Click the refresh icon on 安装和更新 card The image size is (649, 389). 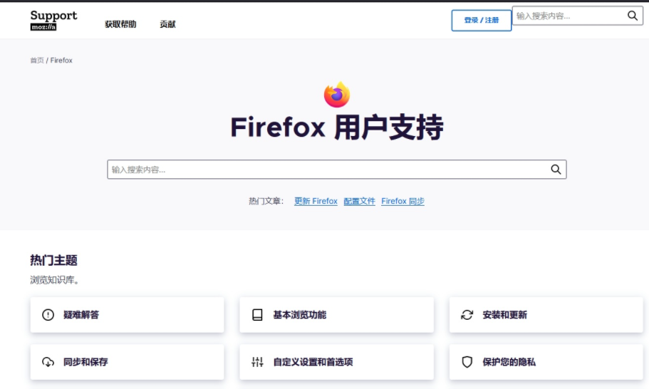[x=467, y=315]
